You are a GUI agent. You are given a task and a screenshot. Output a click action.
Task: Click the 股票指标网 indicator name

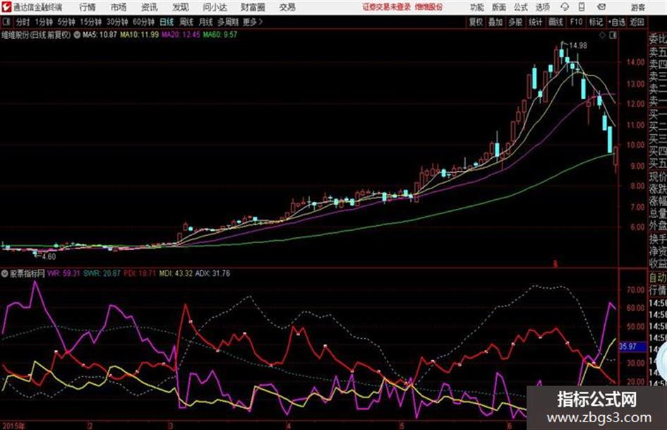click(x=28, y=273)
